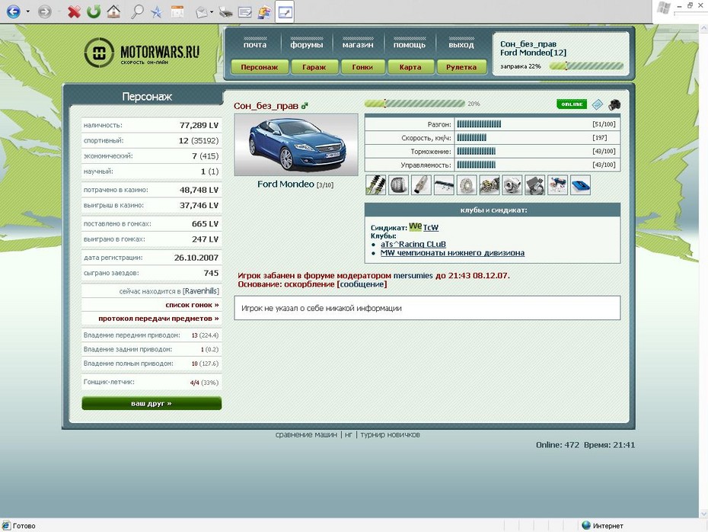Open the помощь menu item

(409, 44)
